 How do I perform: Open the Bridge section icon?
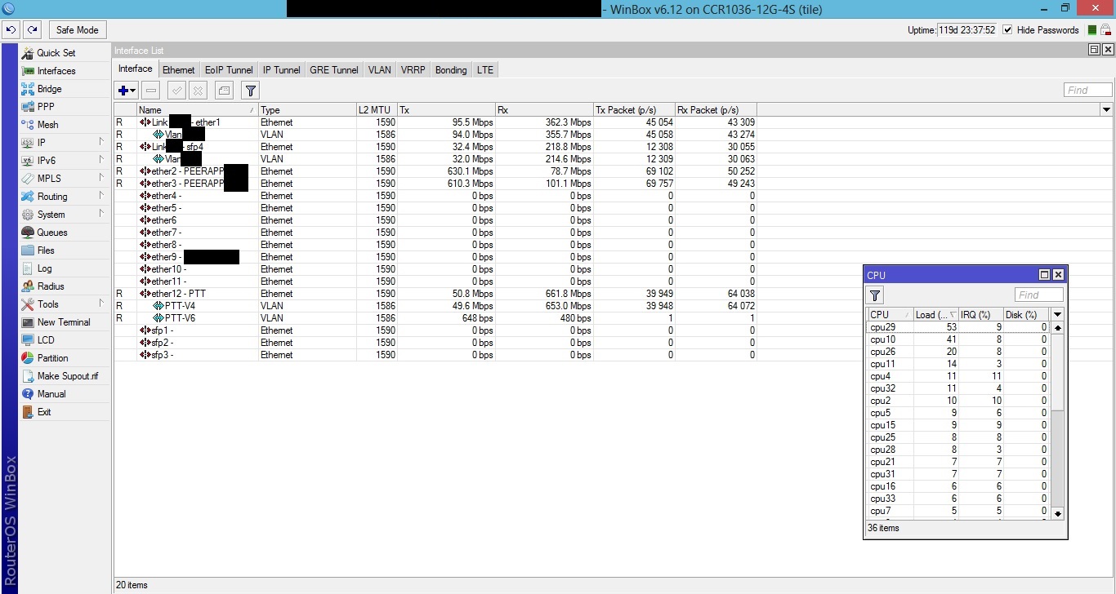click(28, 89)
